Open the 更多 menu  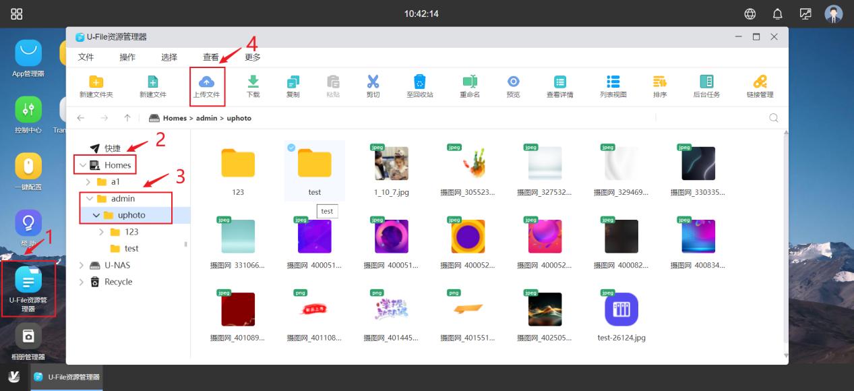coord(252,57)
